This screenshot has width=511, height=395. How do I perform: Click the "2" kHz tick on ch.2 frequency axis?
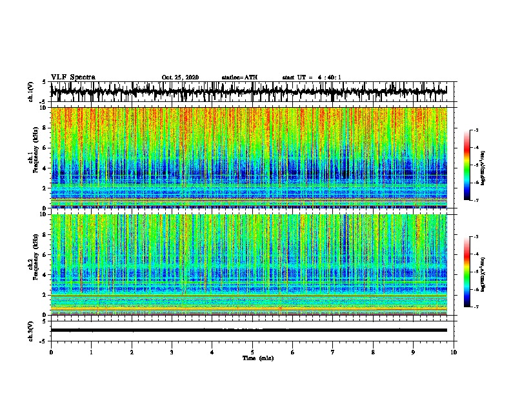pyautogui.click(x=45, y=295)
